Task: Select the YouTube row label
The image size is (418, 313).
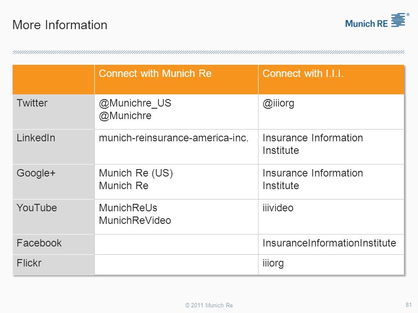Action: [x=37, y=208]
